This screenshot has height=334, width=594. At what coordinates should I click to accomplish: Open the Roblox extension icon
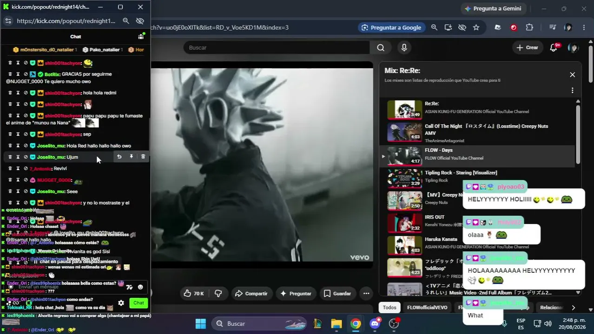pyautogui.click(x=498, y=27)
